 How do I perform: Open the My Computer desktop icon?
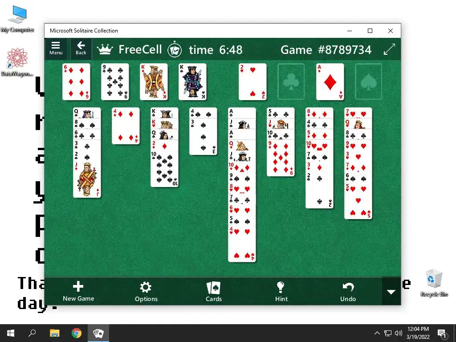pos(17,19)
